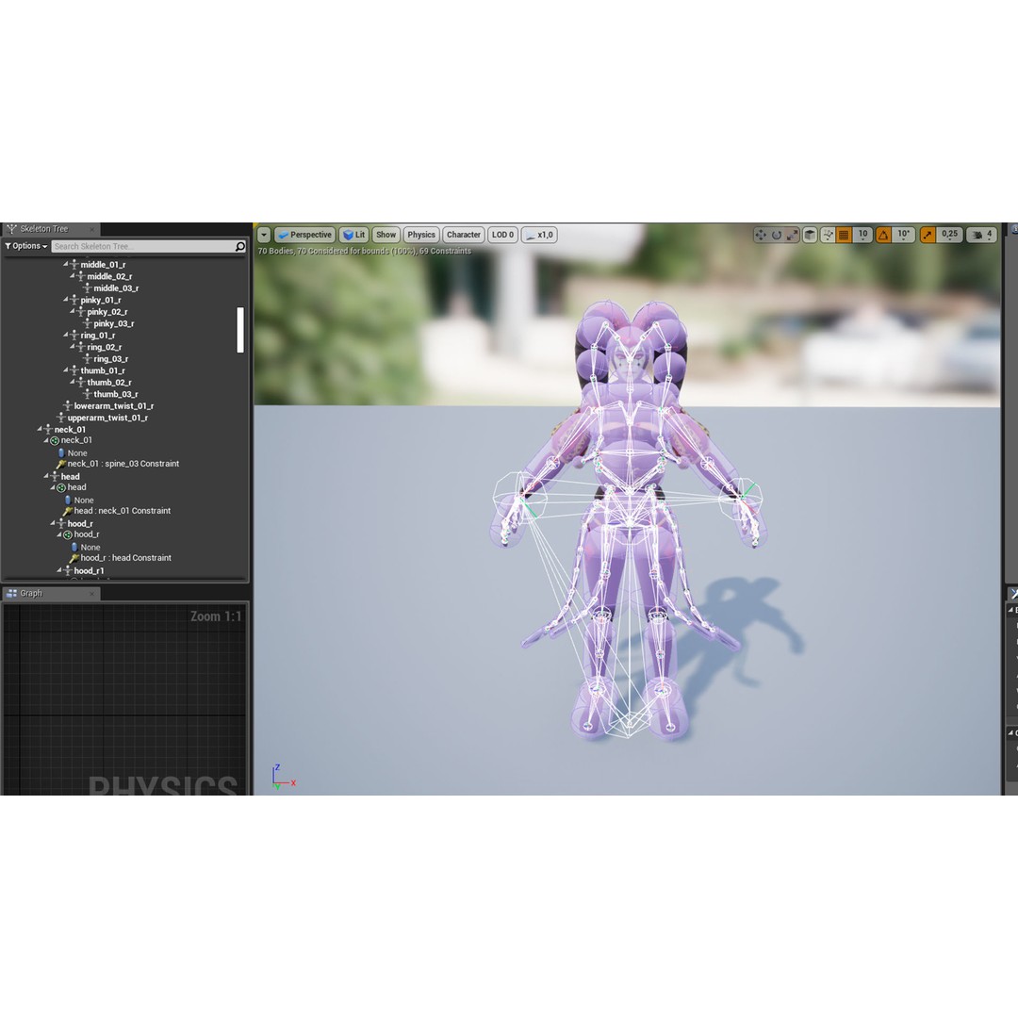Select middle_02_r bone icon

pos(81,276)
